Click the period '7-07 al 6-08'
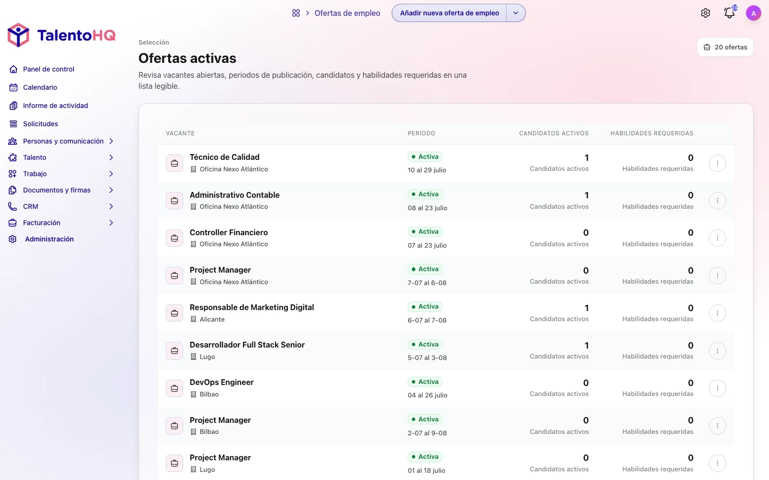 [427, 283]
